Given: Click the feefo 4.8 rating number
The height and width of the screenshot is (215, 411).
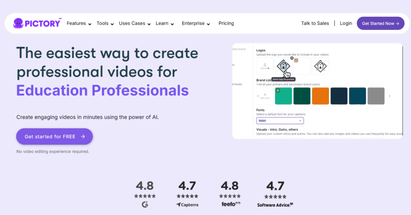Looking at the screenshot, I should (230, 186).
